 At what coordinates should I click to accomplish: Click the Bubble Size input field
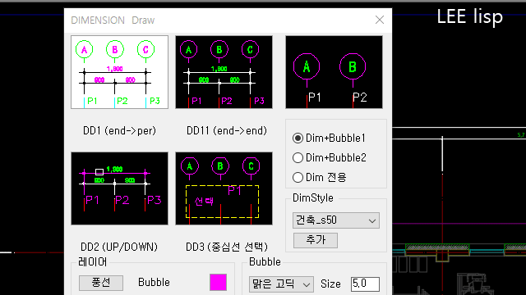point(365,284)
